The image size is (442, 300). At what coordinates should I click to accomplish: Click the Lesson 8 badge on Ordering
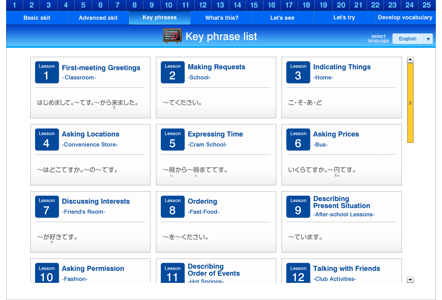pos(173,206)
